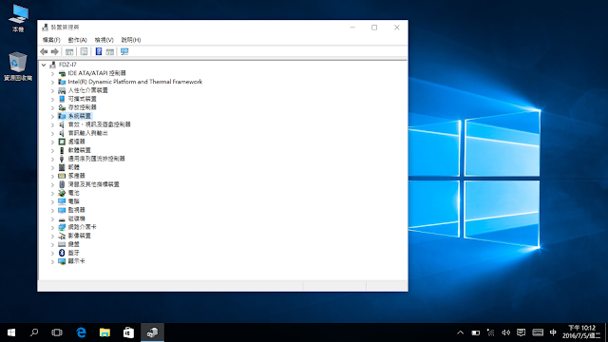Open File Explorer from the taskbar

coord(104,332)
